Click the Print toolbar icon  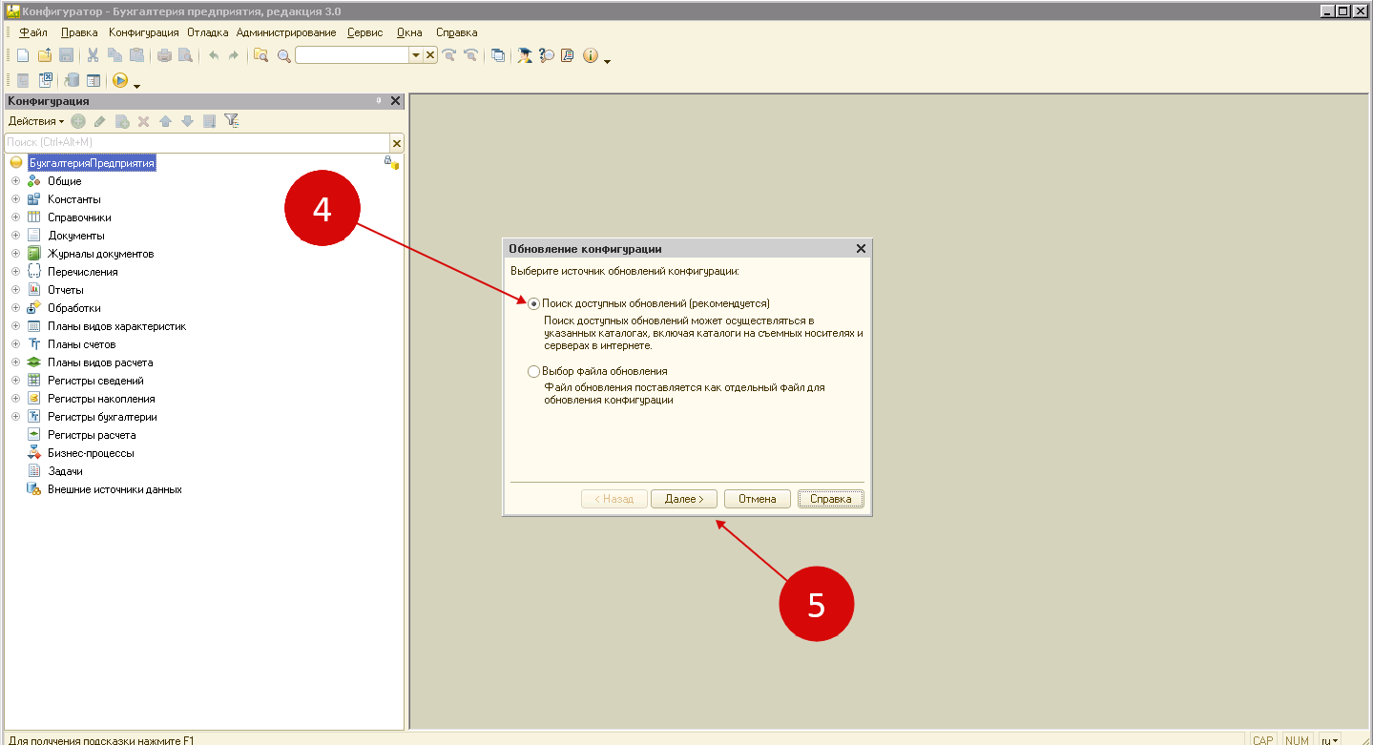click(x=164, y=55)
